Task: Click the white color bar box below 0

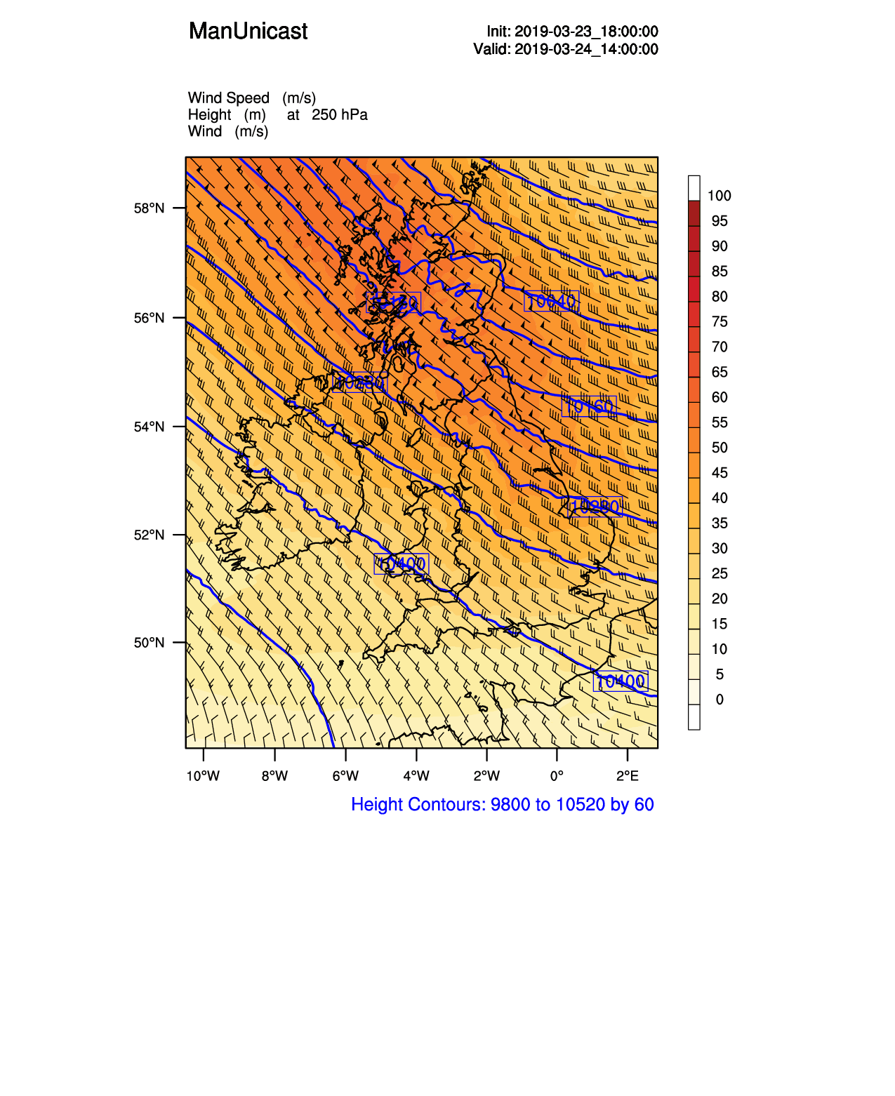Action: pos(694,717)
